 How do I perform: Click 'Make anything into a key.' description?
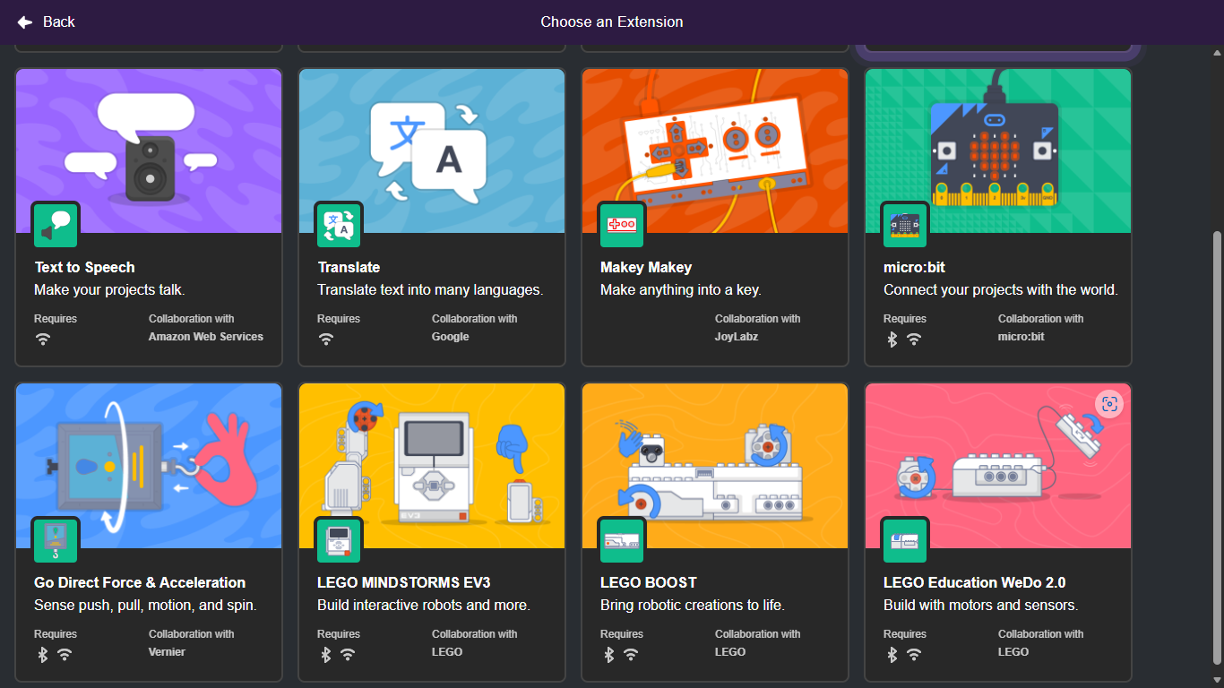tap(681, 290)
